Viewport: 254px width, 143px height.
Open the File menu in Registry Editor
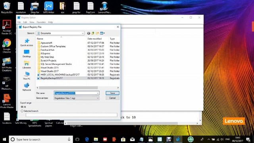pos(19,22)
